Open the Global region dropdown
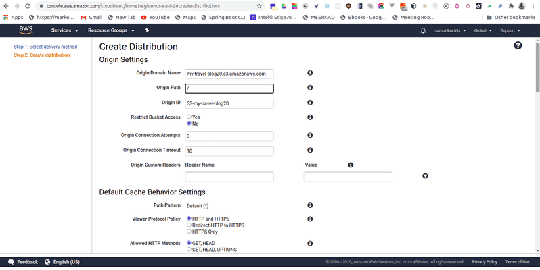Screen dimensions: 540x270 point(483,30)
